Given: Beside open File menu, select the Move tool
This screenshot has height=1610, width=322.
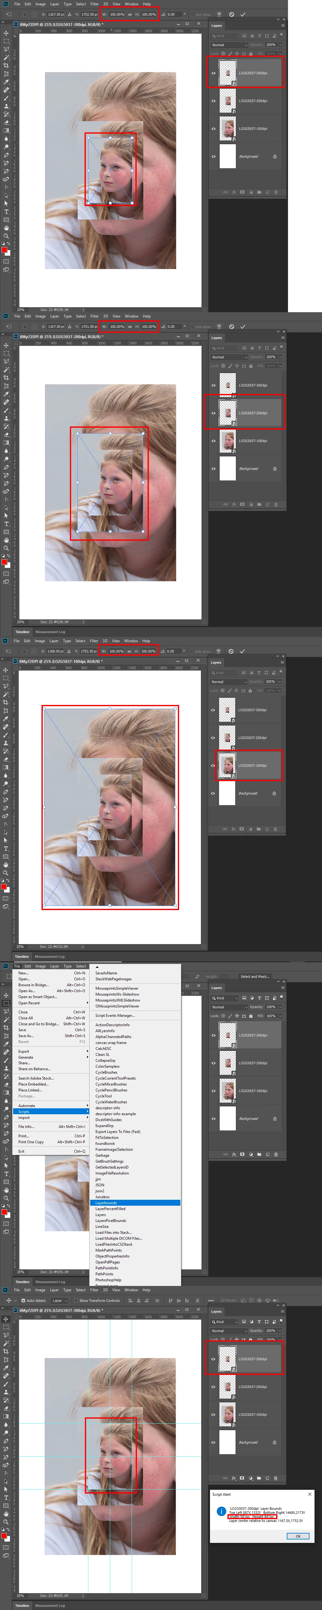Looking at the screenshot, I should tap(6, 995).
